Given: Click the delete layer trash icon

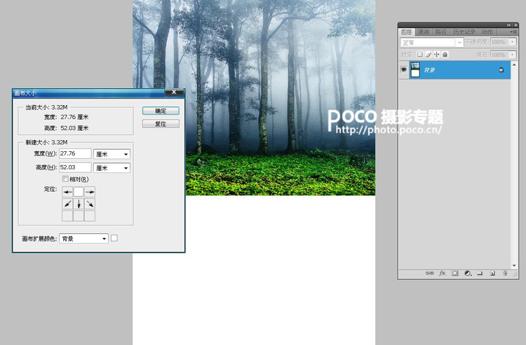Looking at the screenshot, I should (504, 274).
